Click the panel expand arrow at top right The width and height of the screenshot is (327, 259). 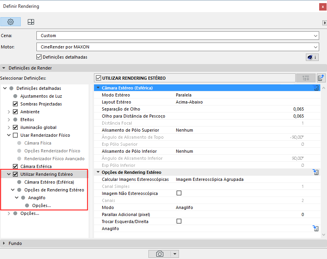[x=325, y=23]
